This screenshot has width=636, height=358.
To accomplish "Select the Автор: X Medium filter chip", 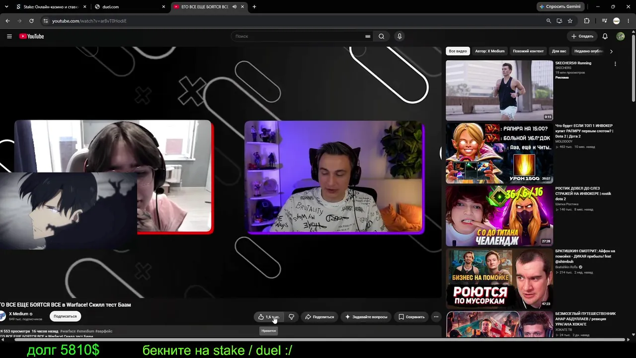I will tap(489, 51).
